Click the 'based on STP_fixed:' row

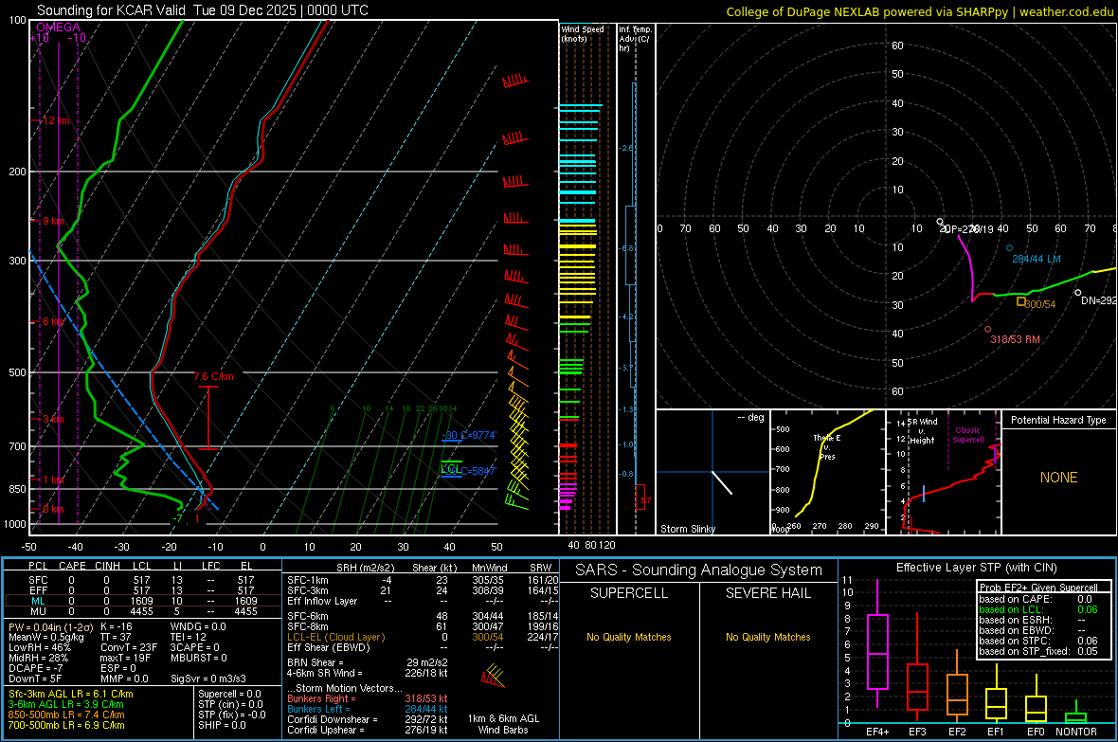click(1038, 651)
